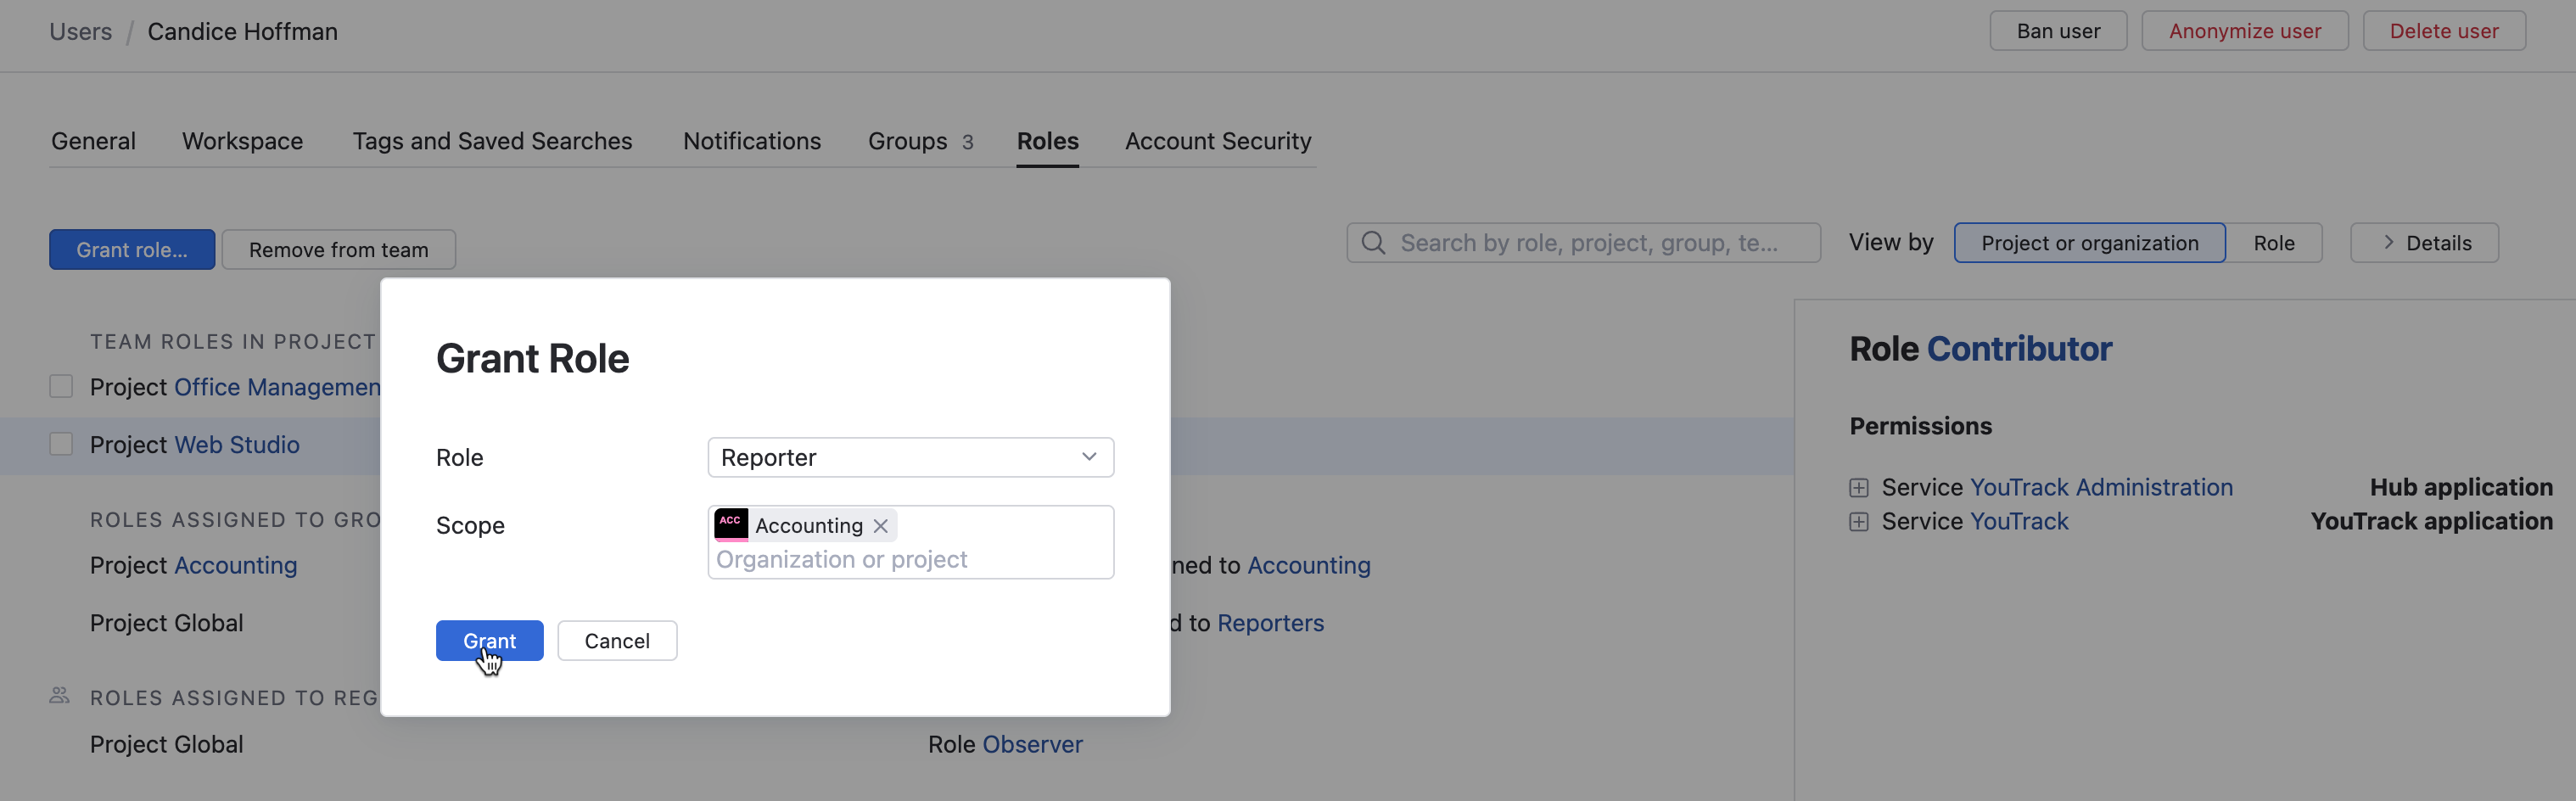Click the Ban user button
Image resolution: width=2576 pixels, height=801 pixels.
tap(2057, 31)
